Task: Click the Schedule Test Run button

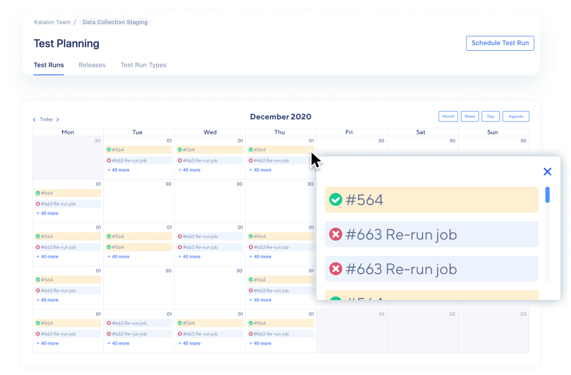Action: pyautogui.click(x=500, y=43)
